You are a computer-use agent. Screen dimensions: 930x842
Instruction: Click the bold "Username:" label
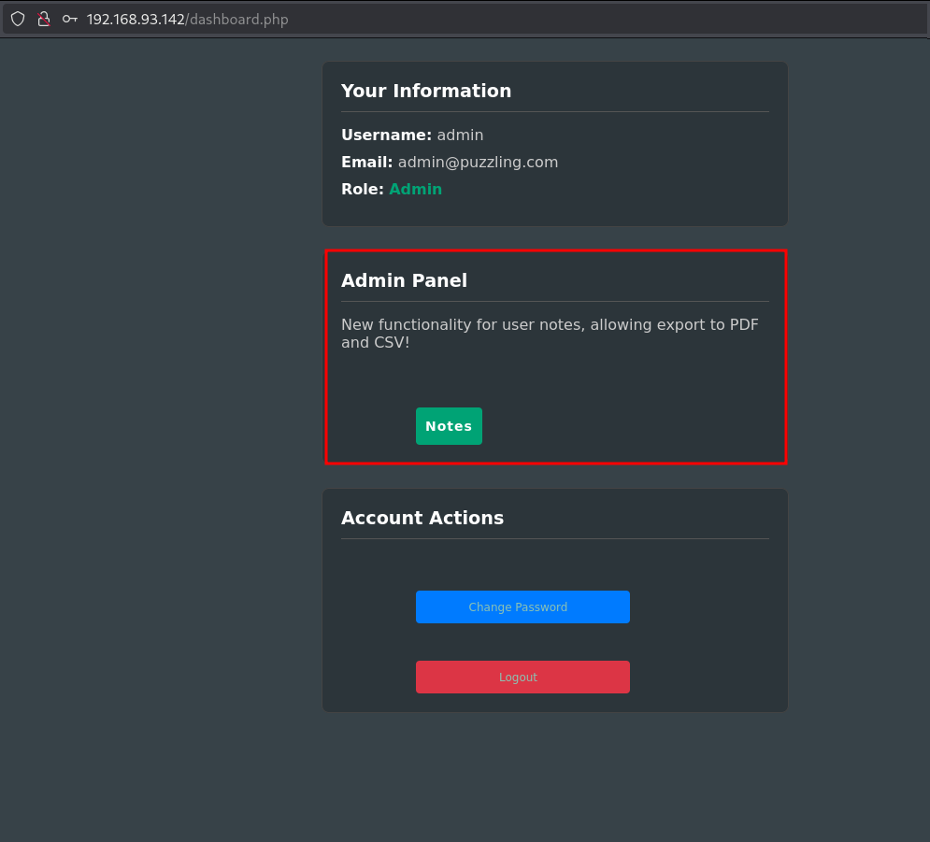386,135
